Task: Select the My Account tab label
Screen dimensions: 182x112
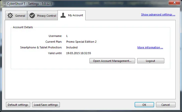Action: [76, 15]
